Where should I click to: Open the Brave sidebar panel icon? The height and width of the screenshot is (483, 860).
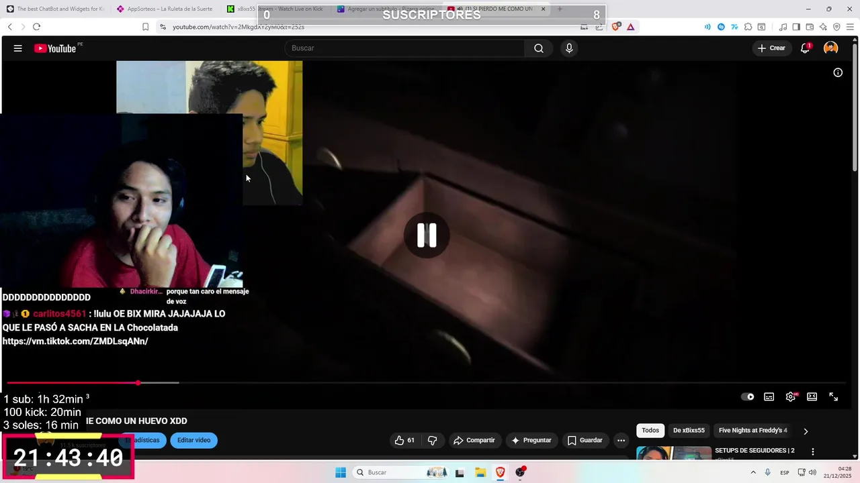point(796,27)
